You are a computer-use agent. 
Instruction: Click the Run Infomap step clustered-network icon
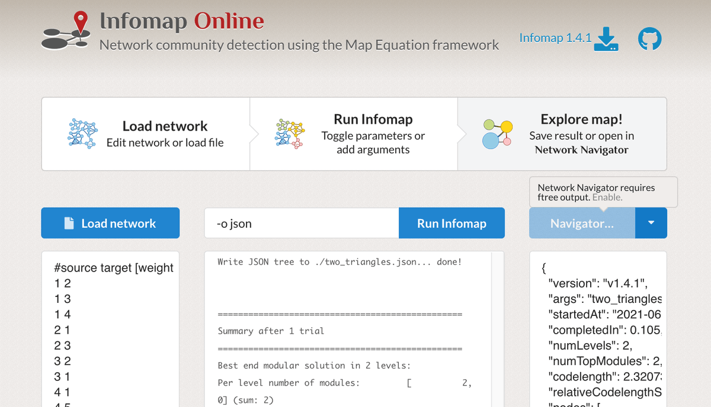point(290,134)
